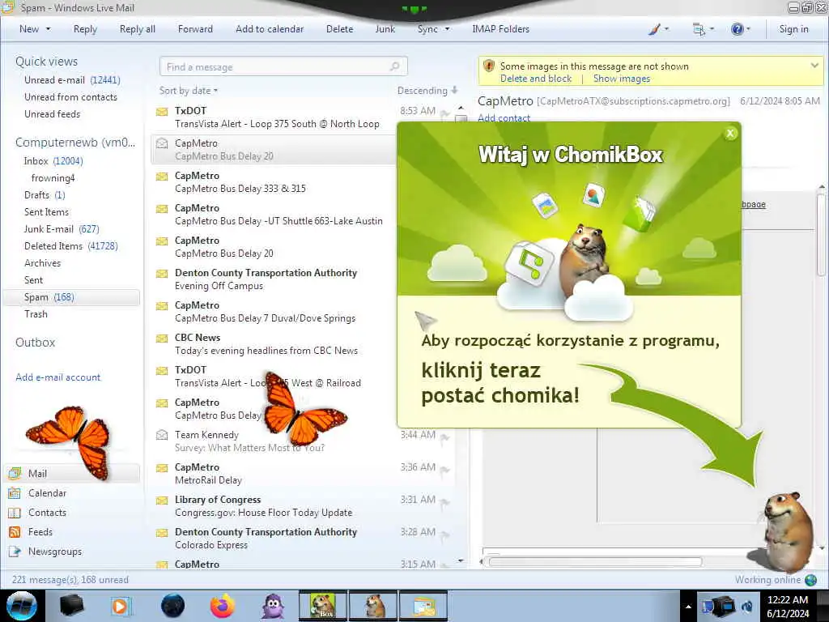Viewport: 829px width, 622px height.
Task: Collapse the images warning bar chevron
Action: [x=814, y=66]
